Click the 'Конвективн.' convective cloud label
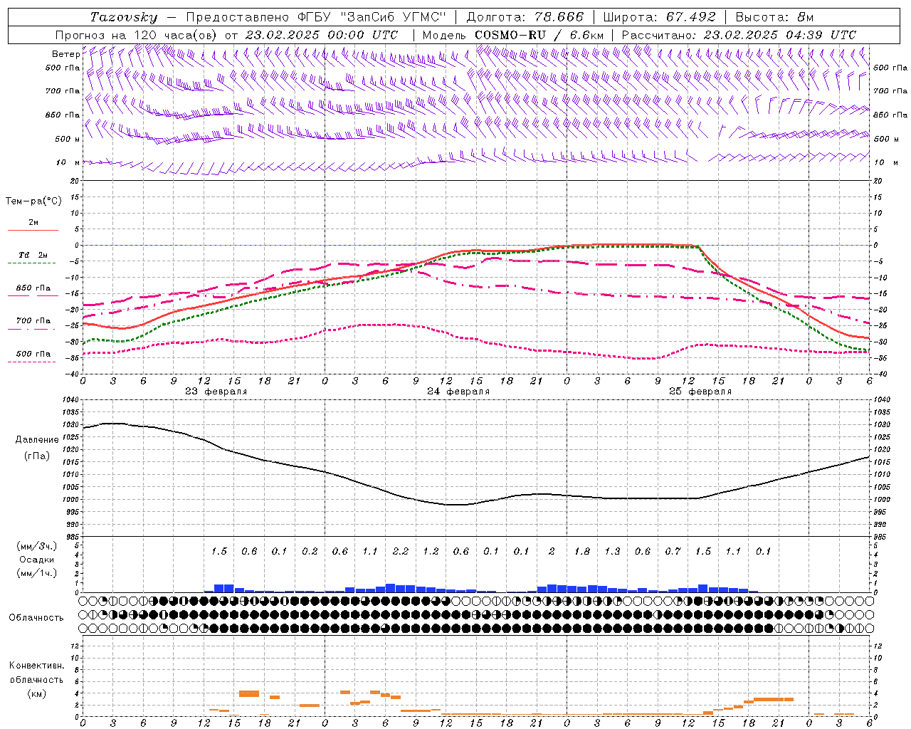The width and height of the screenshot is (911, 729). pos(36,666)
